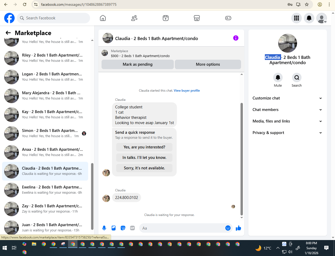Open the Logan conversation
Viewport: 335px width, 256px height.
(45, 77)
